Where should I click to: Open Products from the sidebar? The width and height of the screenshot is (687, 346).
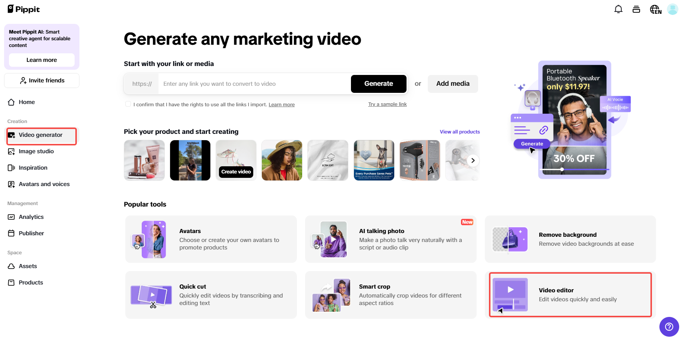[31, 282]
